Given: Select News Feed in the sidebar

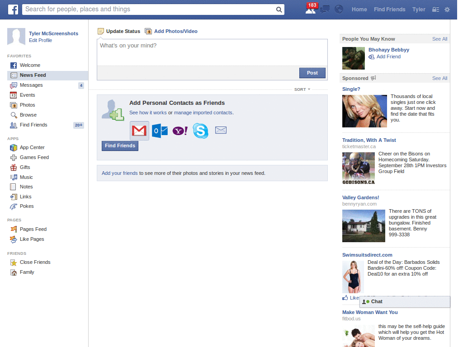Looking at the screenshot, I should point(47,75).
